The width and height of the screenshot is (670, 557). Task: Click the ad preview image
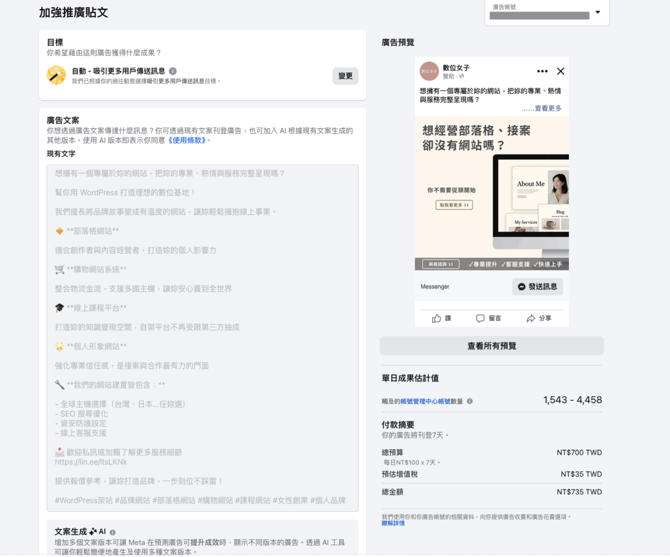click(491, 193)
